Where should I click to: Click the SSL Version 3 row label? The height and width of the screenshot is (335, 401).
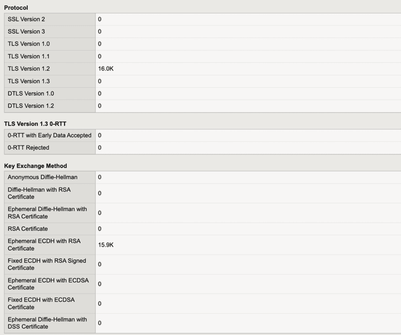click(x=26, y=32)
